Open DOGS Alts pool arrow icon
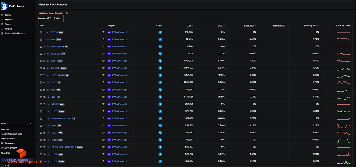This screenshot has width=356, height=167. (x=49, y=140)
